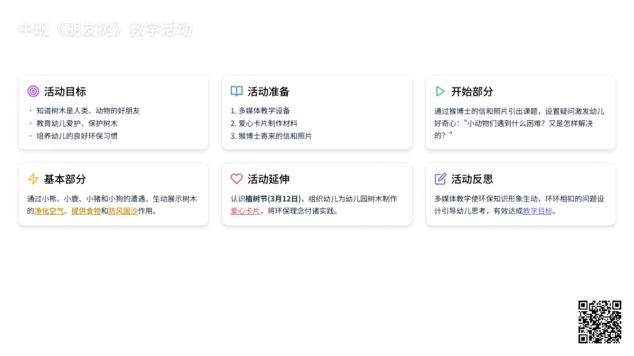Image resolution: width=634 pixels, height=356 pixels.
Task: Click the 活动目标 card heading
Action: [x=65, y=91]
